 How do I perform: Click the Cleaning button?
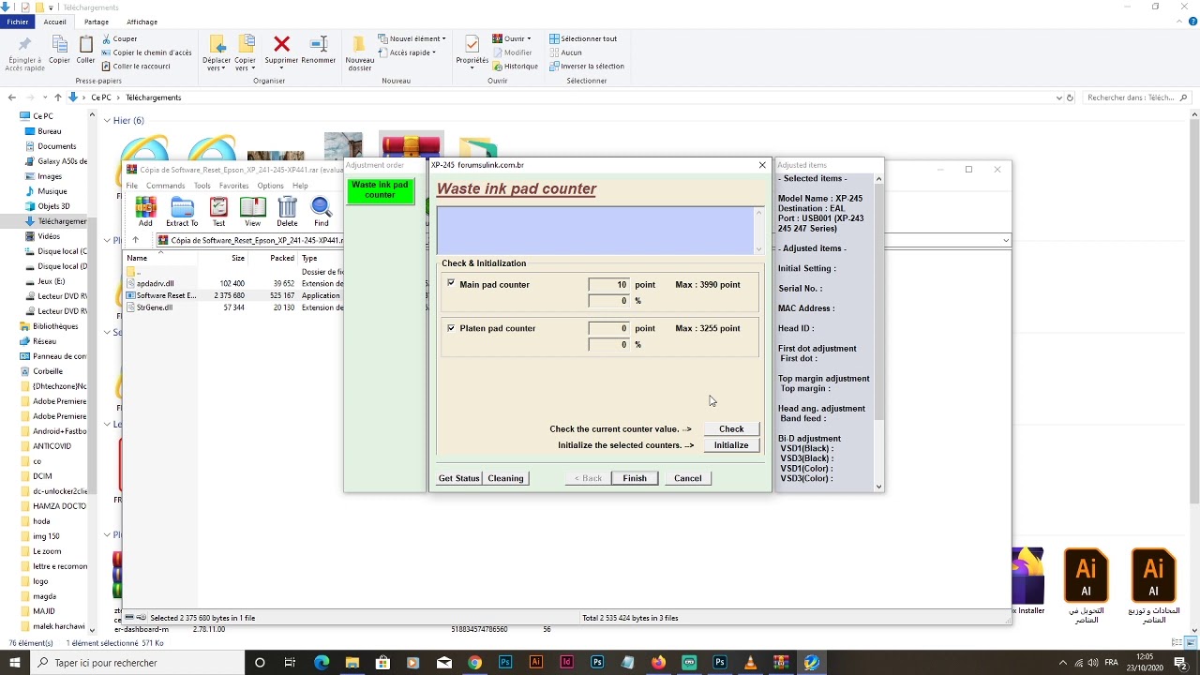click(x=505, y=478)
